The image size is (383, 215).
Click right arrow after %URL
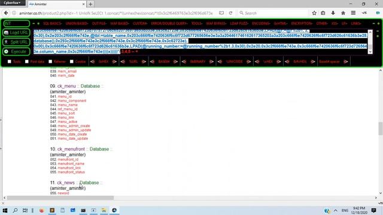(144, 62)
